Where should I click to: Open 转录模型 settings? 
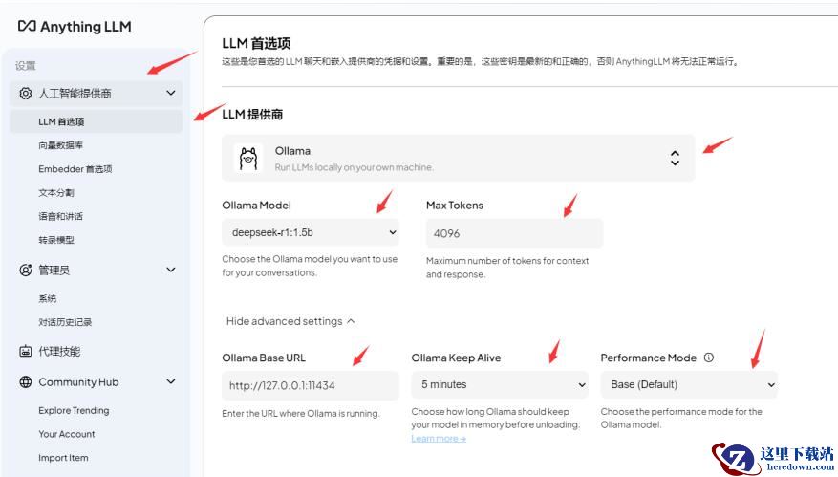tap(56, 240)
